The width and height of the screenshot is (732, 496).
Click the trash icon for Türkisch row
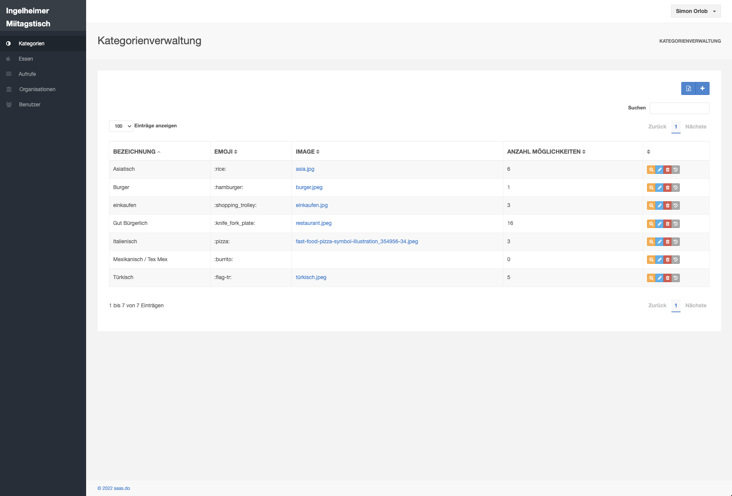click(x=668, y=278)
